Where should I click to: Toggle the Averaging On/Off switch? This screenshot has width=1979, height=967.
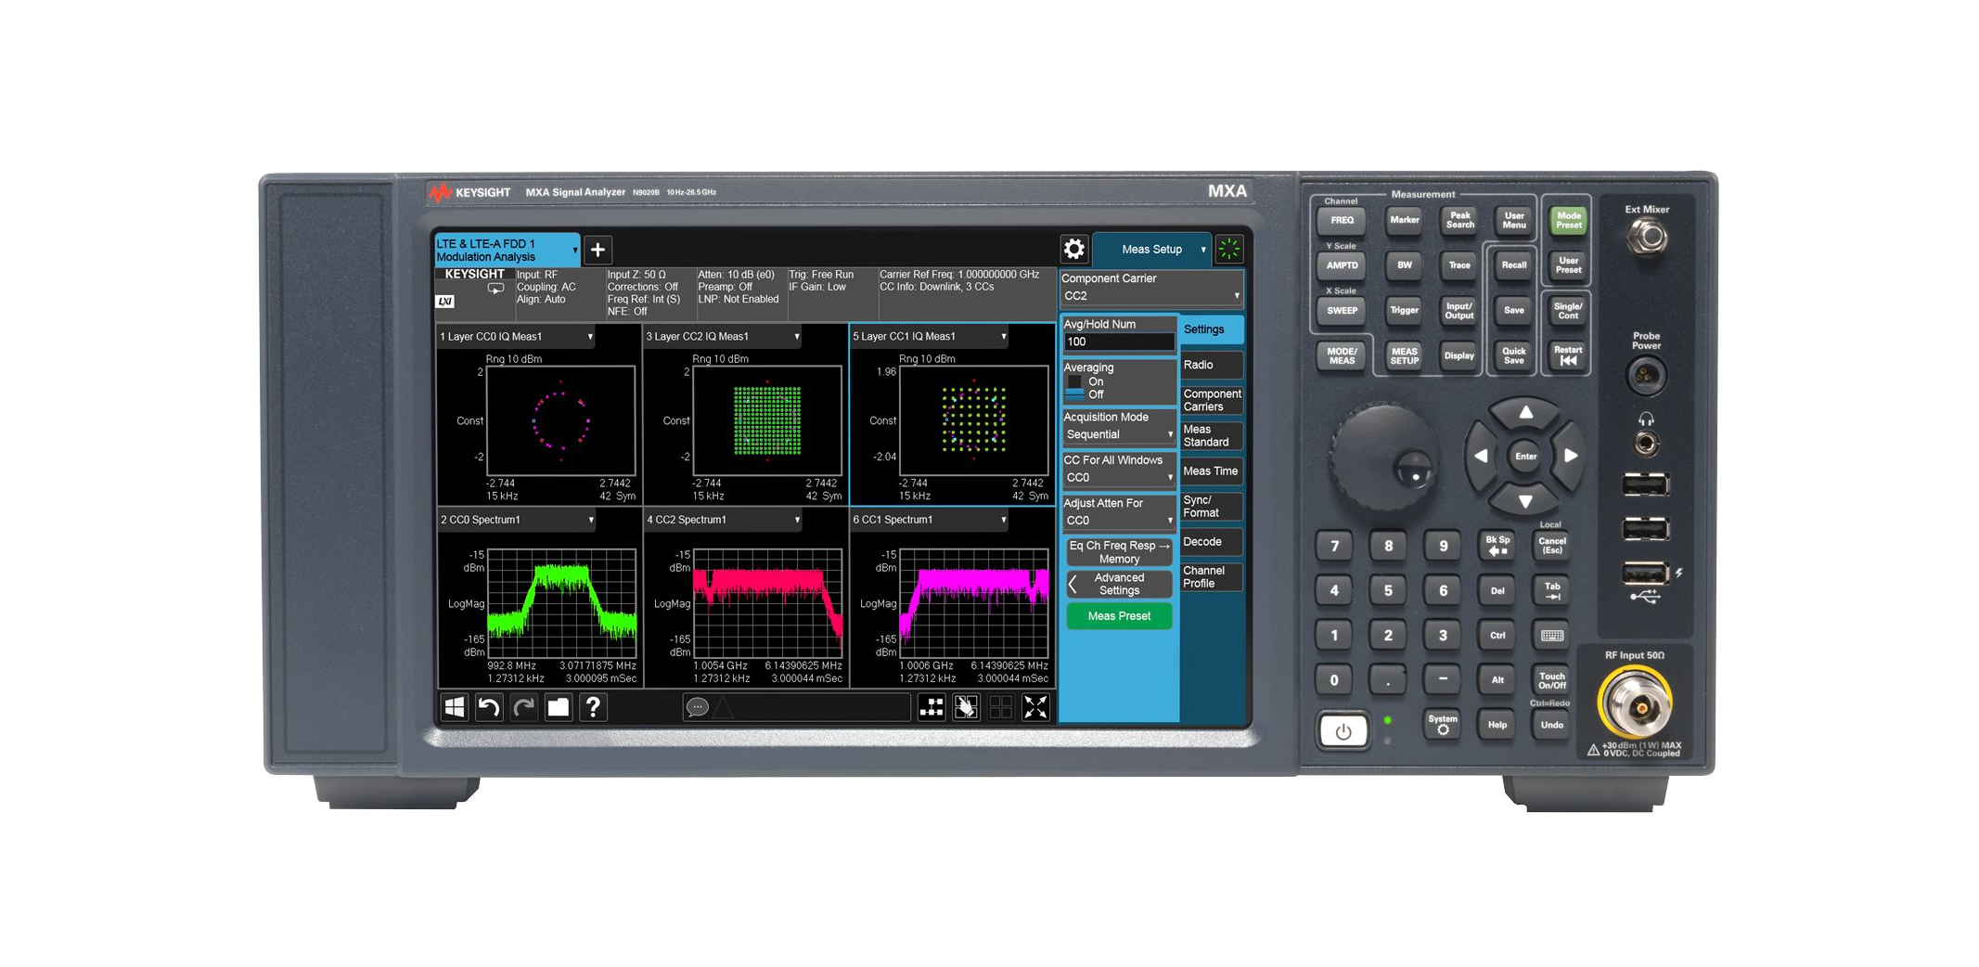click(x=1074, y=388)
